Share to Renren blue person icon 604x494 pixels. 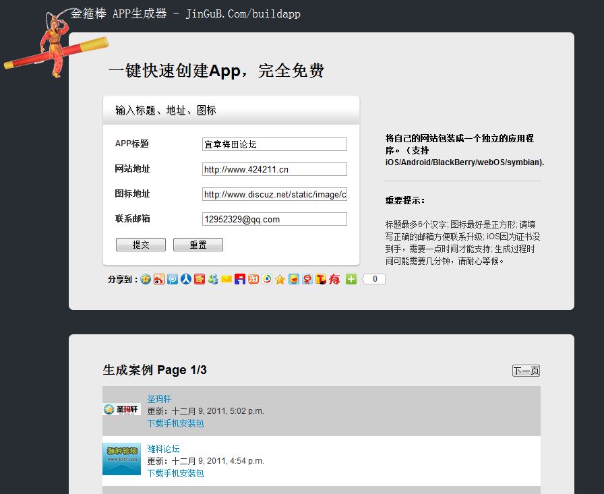click(x=186, y=279)
